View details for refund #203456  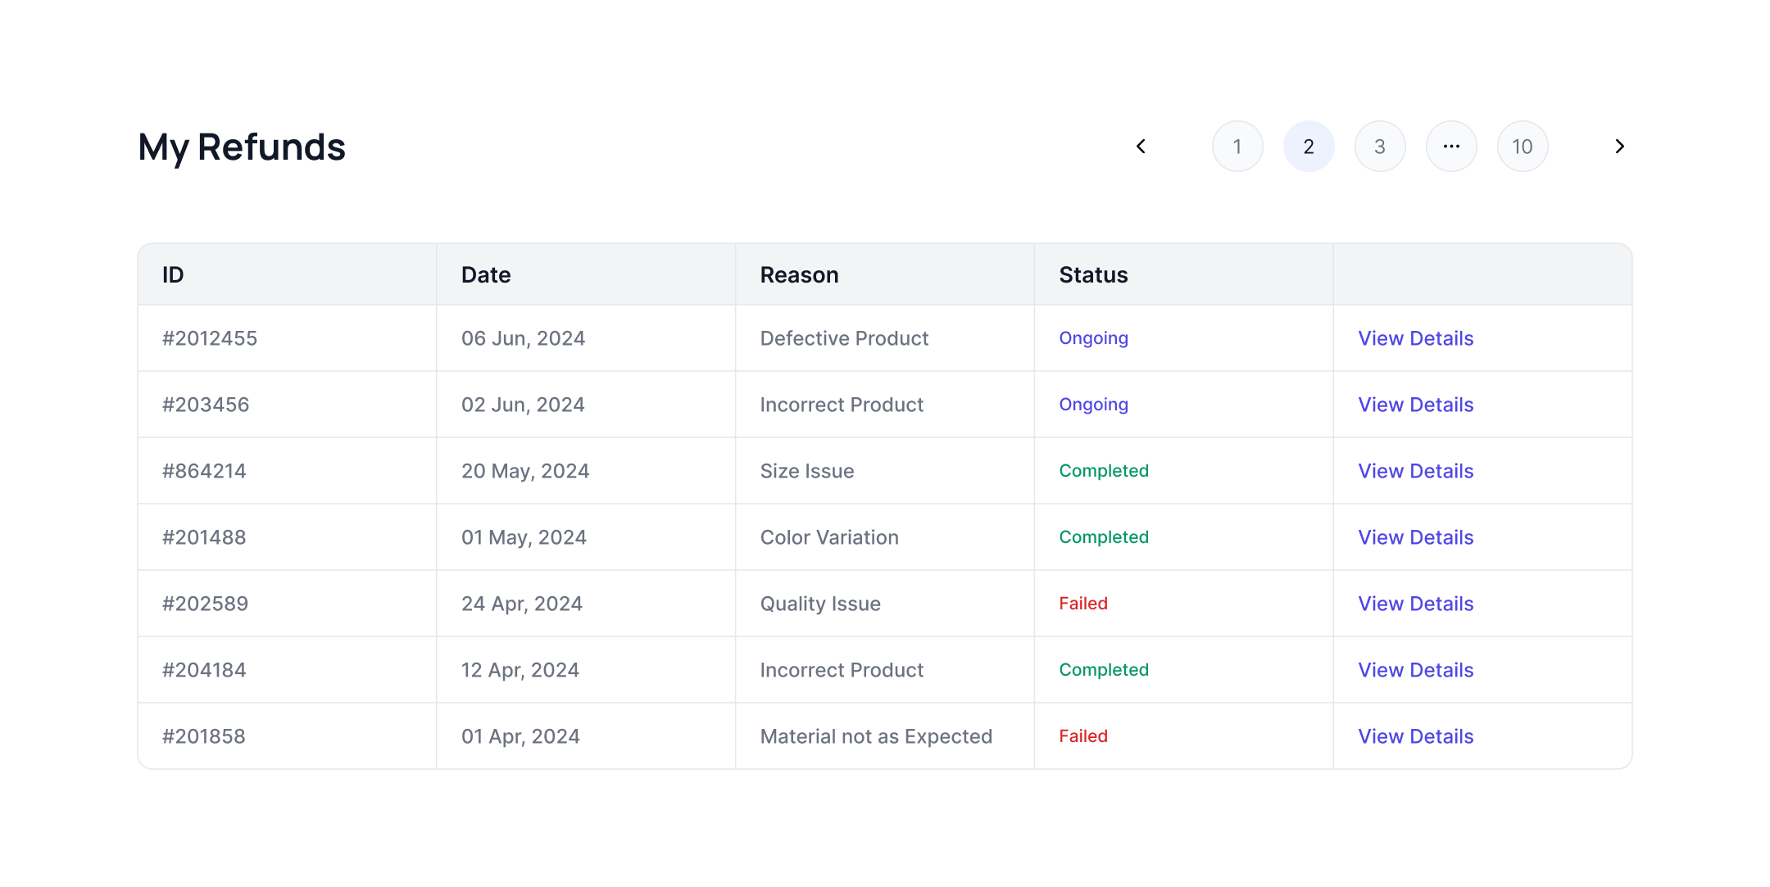(x=1415, y=405)
